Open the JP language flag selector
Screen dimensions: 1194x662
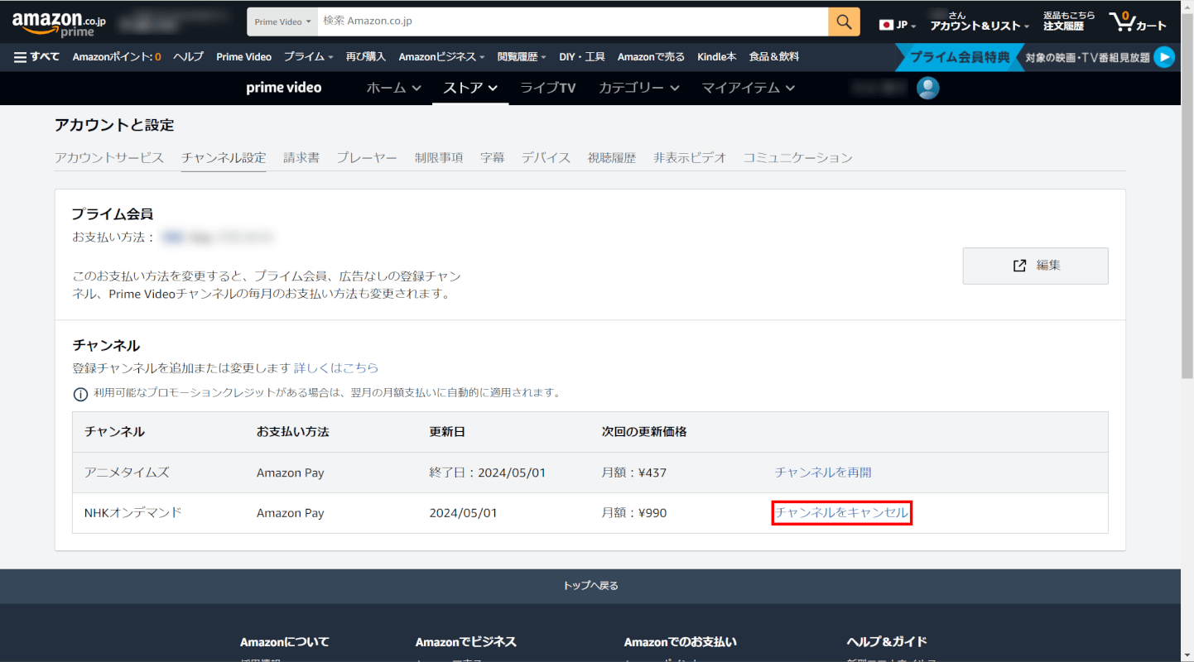point(898,25)
